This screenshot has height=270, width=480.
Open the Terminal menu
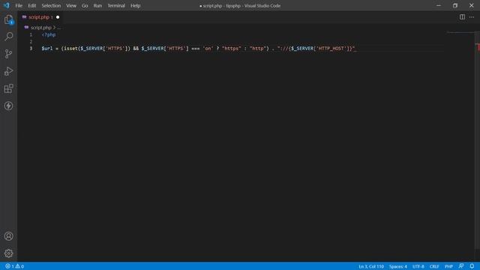pyautogui.click(x=116, y=5)
